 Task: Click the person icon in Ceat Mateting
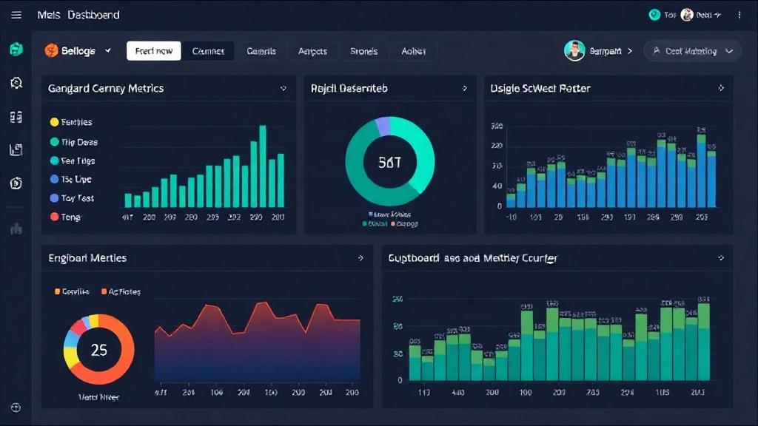pyautogui.click(x=656, y=51)
